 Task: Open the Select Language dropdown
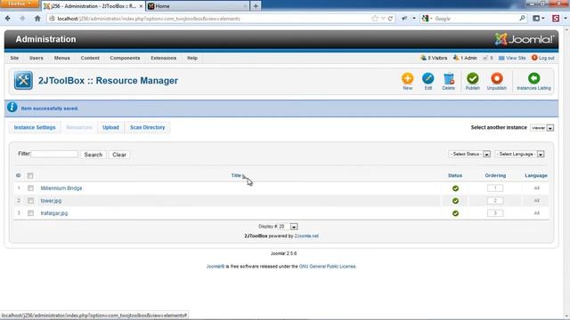click(519, 154)
